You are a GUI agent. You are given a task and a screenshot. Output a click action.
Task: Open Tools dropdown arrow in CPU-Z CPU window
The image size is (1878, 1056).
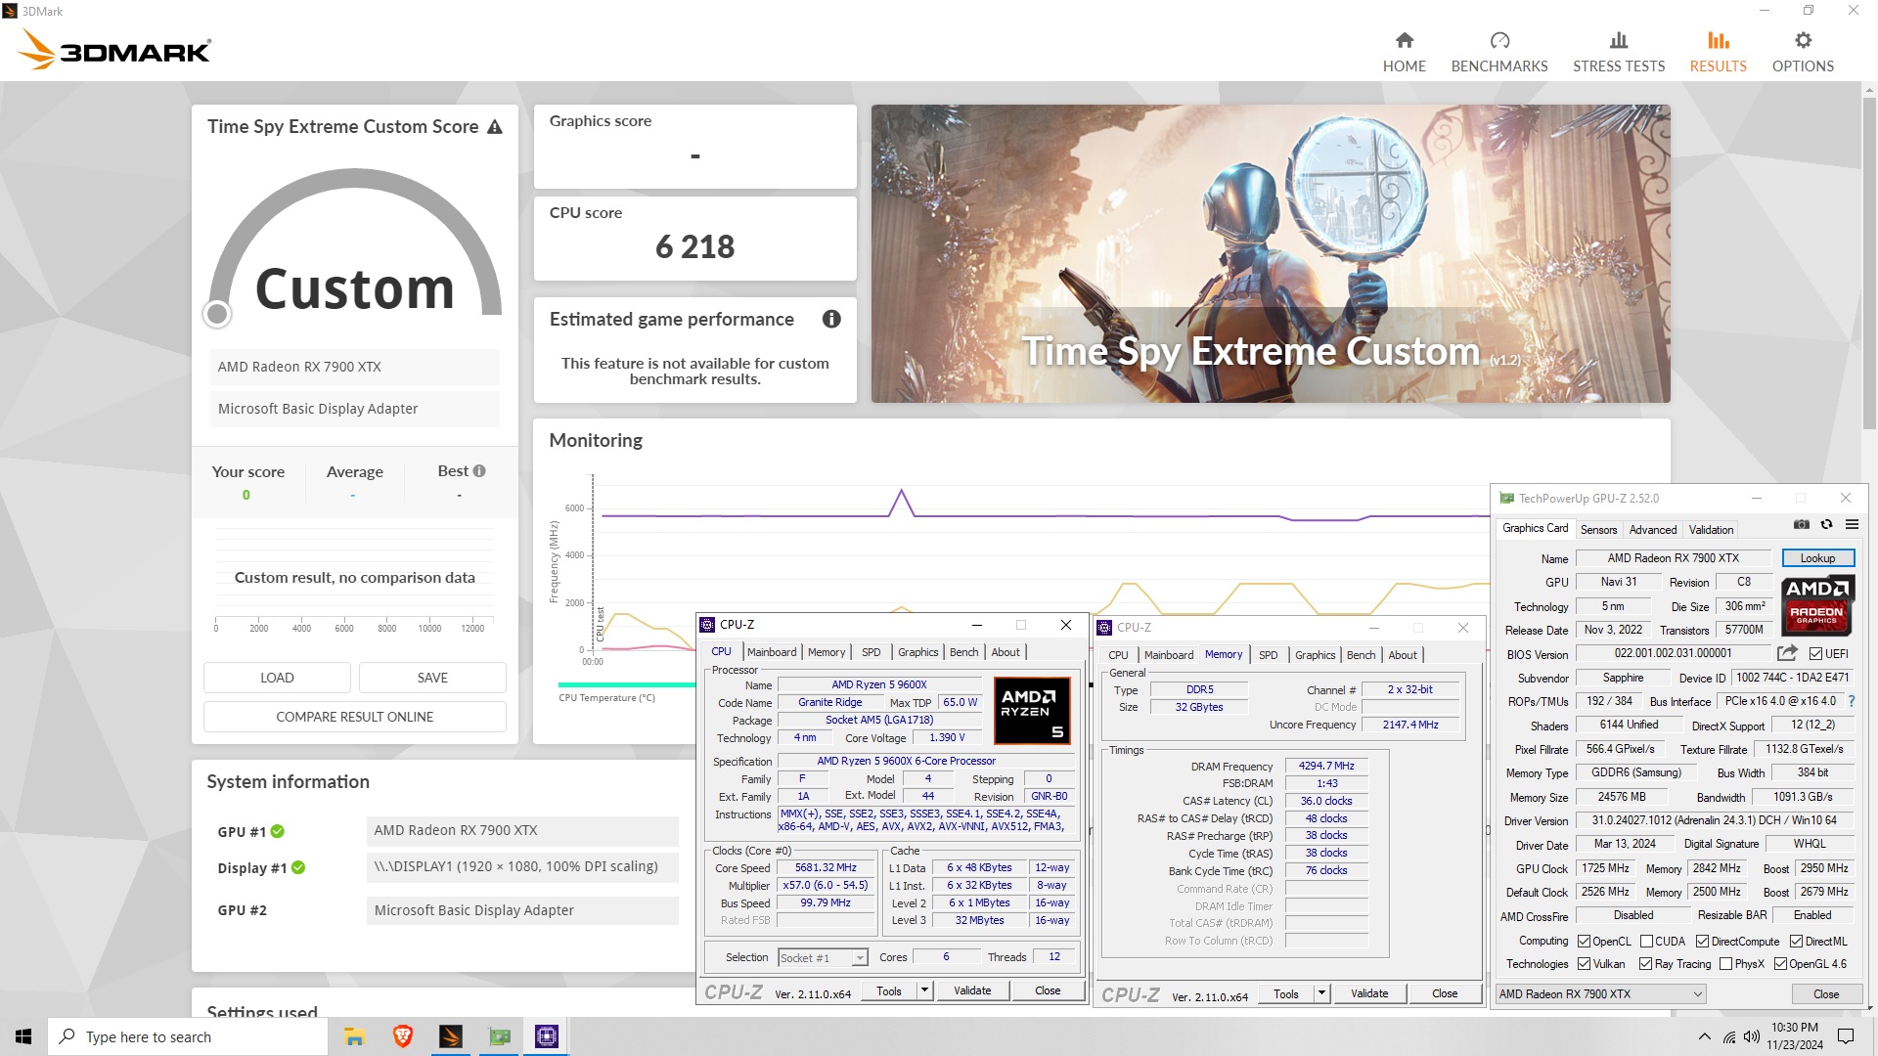(924, 990)
